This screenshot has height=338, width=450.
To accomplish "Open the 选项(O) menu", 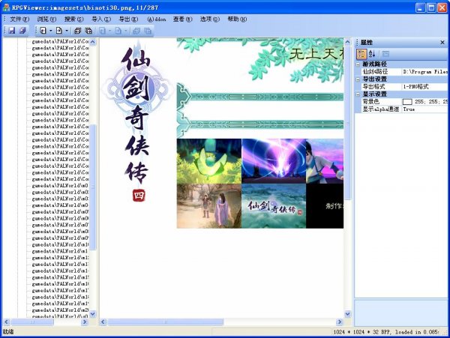I will click(209, 19).
